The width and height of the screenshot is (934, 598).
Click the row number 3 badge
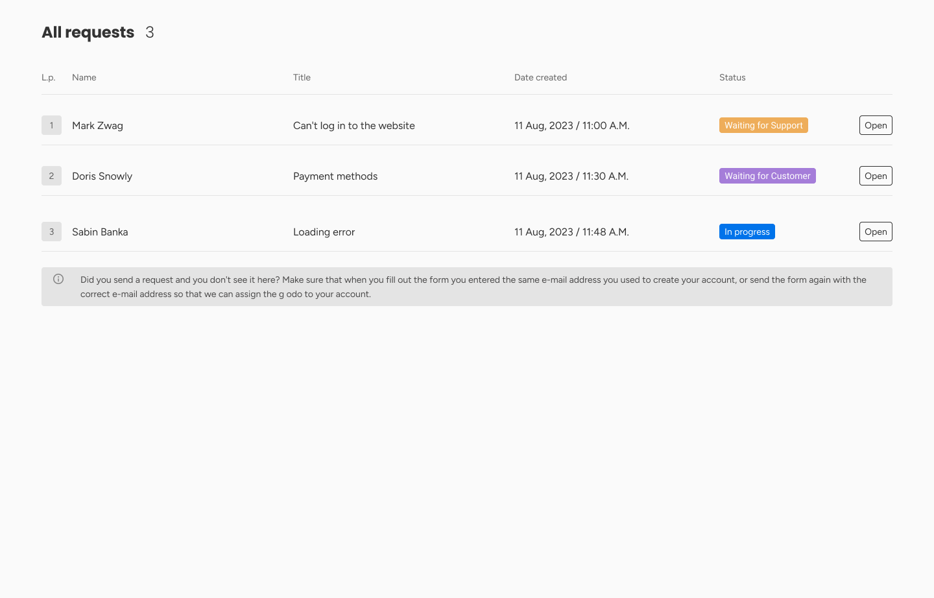(51, 232)
